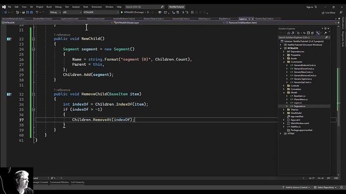
Task: Click the interface implementation glyph on line 32
Action: (9, 94)
